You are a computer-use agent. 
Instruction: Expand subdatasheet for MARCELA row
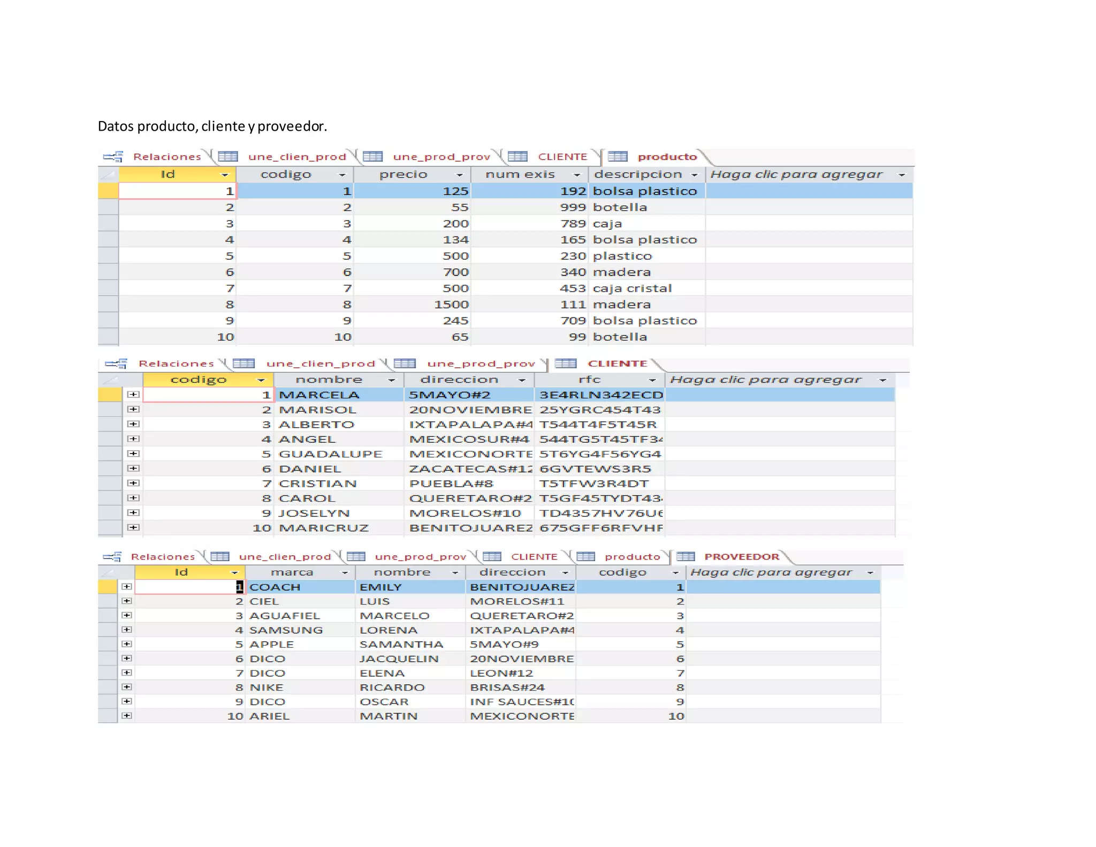tap(133, 395)
